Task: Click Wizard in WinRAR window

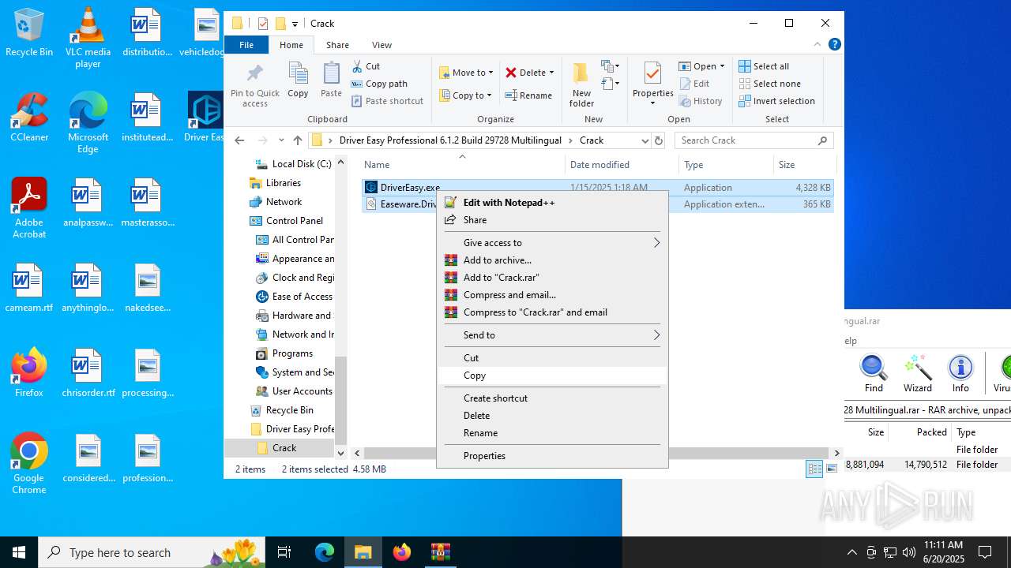Action: coord(917,373)
